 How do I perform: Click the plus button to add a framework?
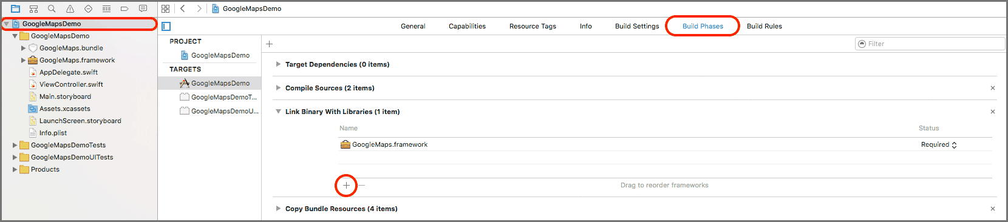click(346, 185)
